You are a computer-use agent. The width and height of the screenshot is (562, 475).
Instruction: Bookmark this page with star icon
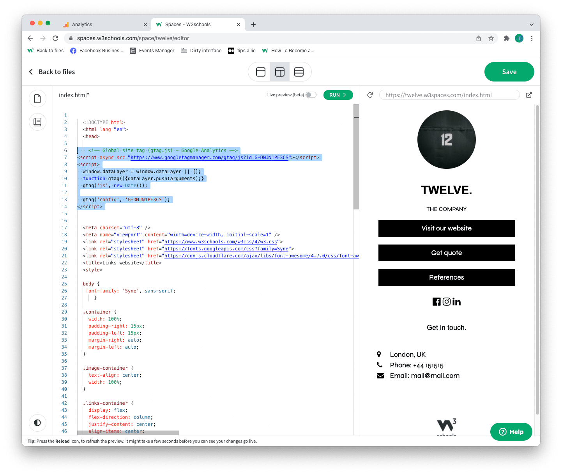491,38
